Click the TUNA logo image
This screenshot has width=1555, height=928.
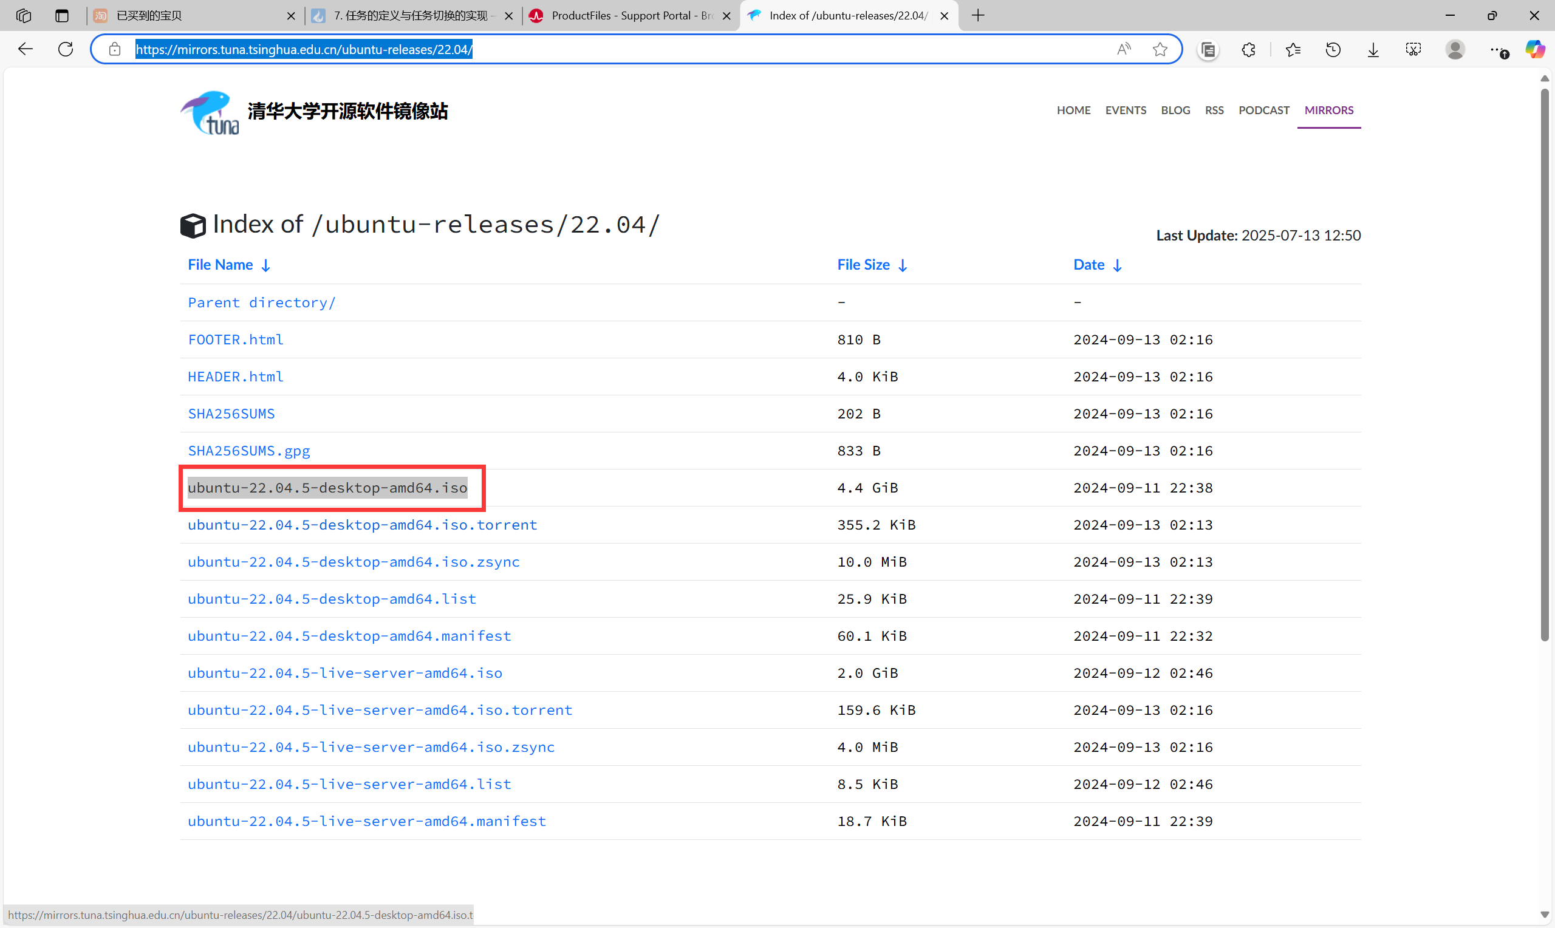coord(210,112)
